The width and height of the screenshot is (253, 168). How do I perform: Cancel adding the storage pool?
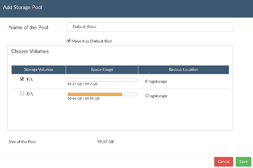tap(224, 162)
